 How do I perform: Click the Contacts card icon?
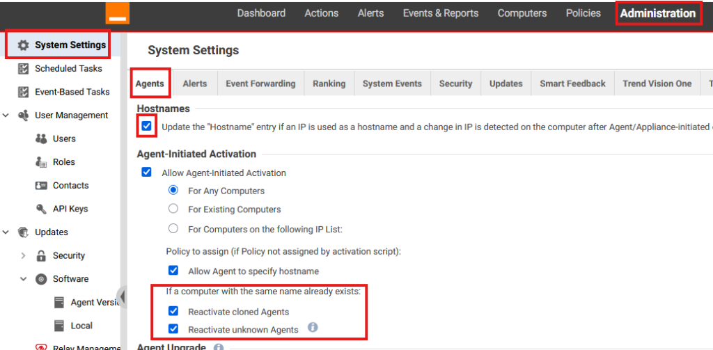40,186
